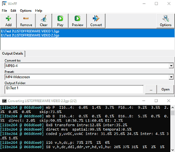175x152 pixels.
Task: Open the output folder with Open button
Action: tap(165, 89)
